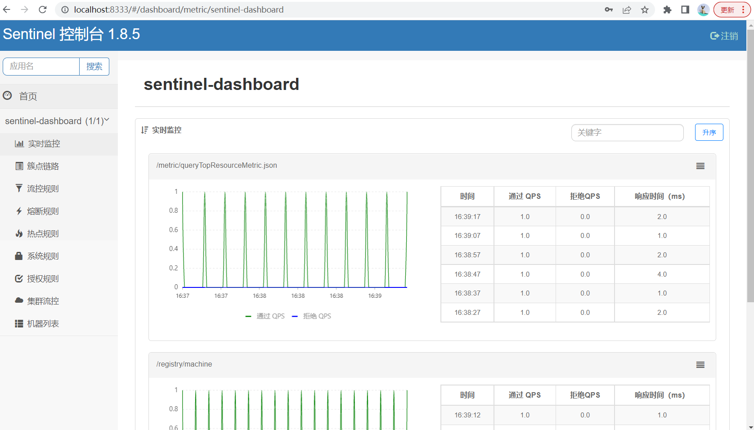Bookmark this page with star icon
754x430 pixels.
point(645,9)
